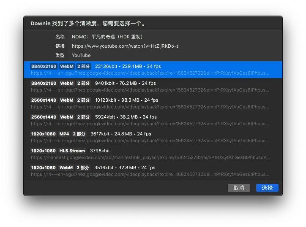The image size is (306, 227).
Task: Click the manifest.googlevideo.com playlist URL
Action: 150,157
